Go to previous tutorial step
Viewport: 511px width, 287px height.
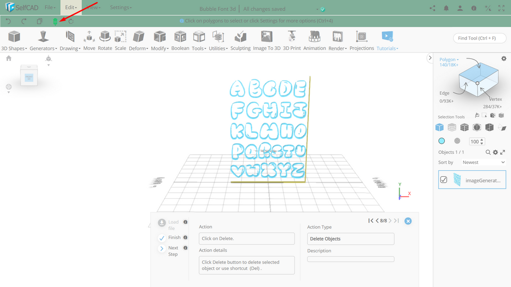377,221
